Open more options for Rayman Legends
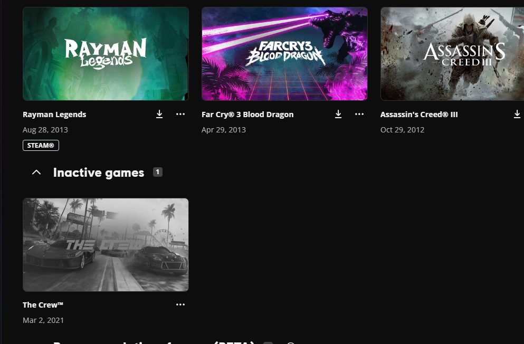Screen dimensions: 524x344 tap(180, 114)
